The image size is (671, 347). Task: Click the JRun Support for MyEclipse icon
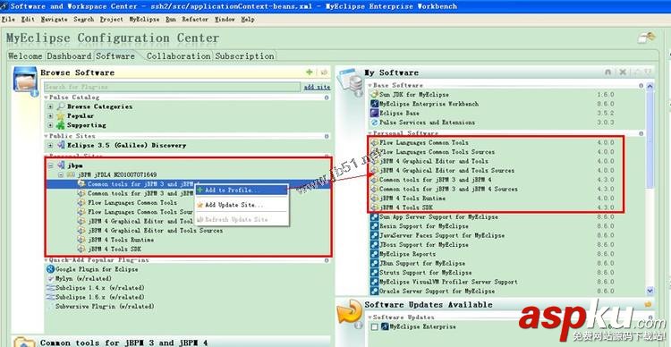(375, 263)
